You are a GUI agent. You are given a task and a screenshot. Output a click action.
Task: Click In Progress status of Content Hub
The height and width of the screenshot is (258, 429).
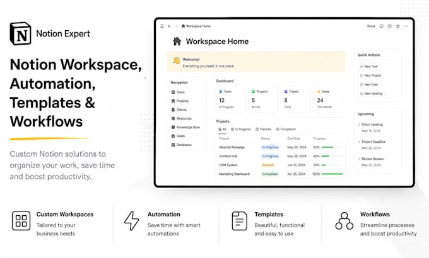(x=270, y=156)
